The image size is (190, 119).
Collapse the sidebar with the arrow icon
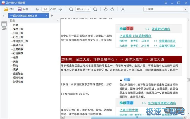point(4,16)
